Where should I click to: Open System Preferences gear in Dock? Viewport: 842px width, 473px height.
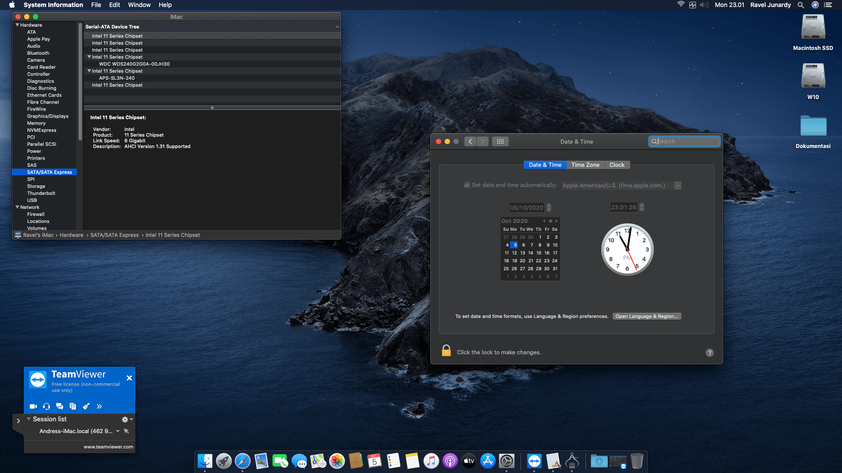coord(507,461)
